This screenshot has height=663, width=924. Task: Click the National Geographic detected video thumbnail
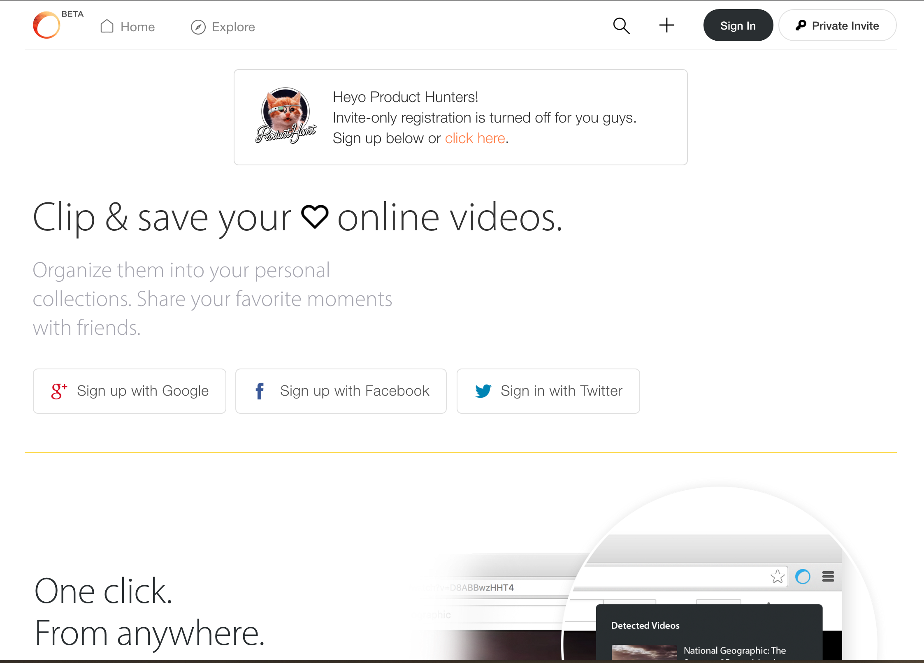(644, 652)
